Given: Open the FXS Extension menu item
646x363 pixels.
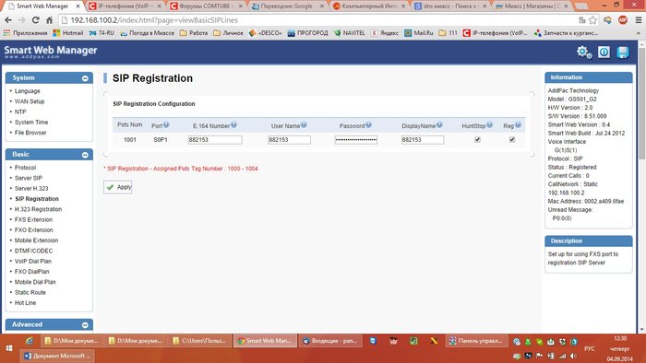Looking at the screenshot, I should pyautogui.click(x=33, y=219).
